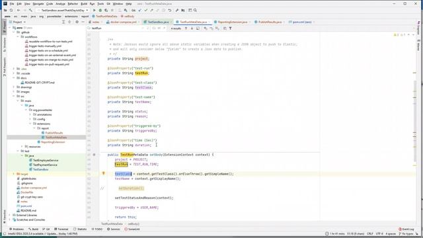Click the gutter marker beside setBody method

click(94, 155)
